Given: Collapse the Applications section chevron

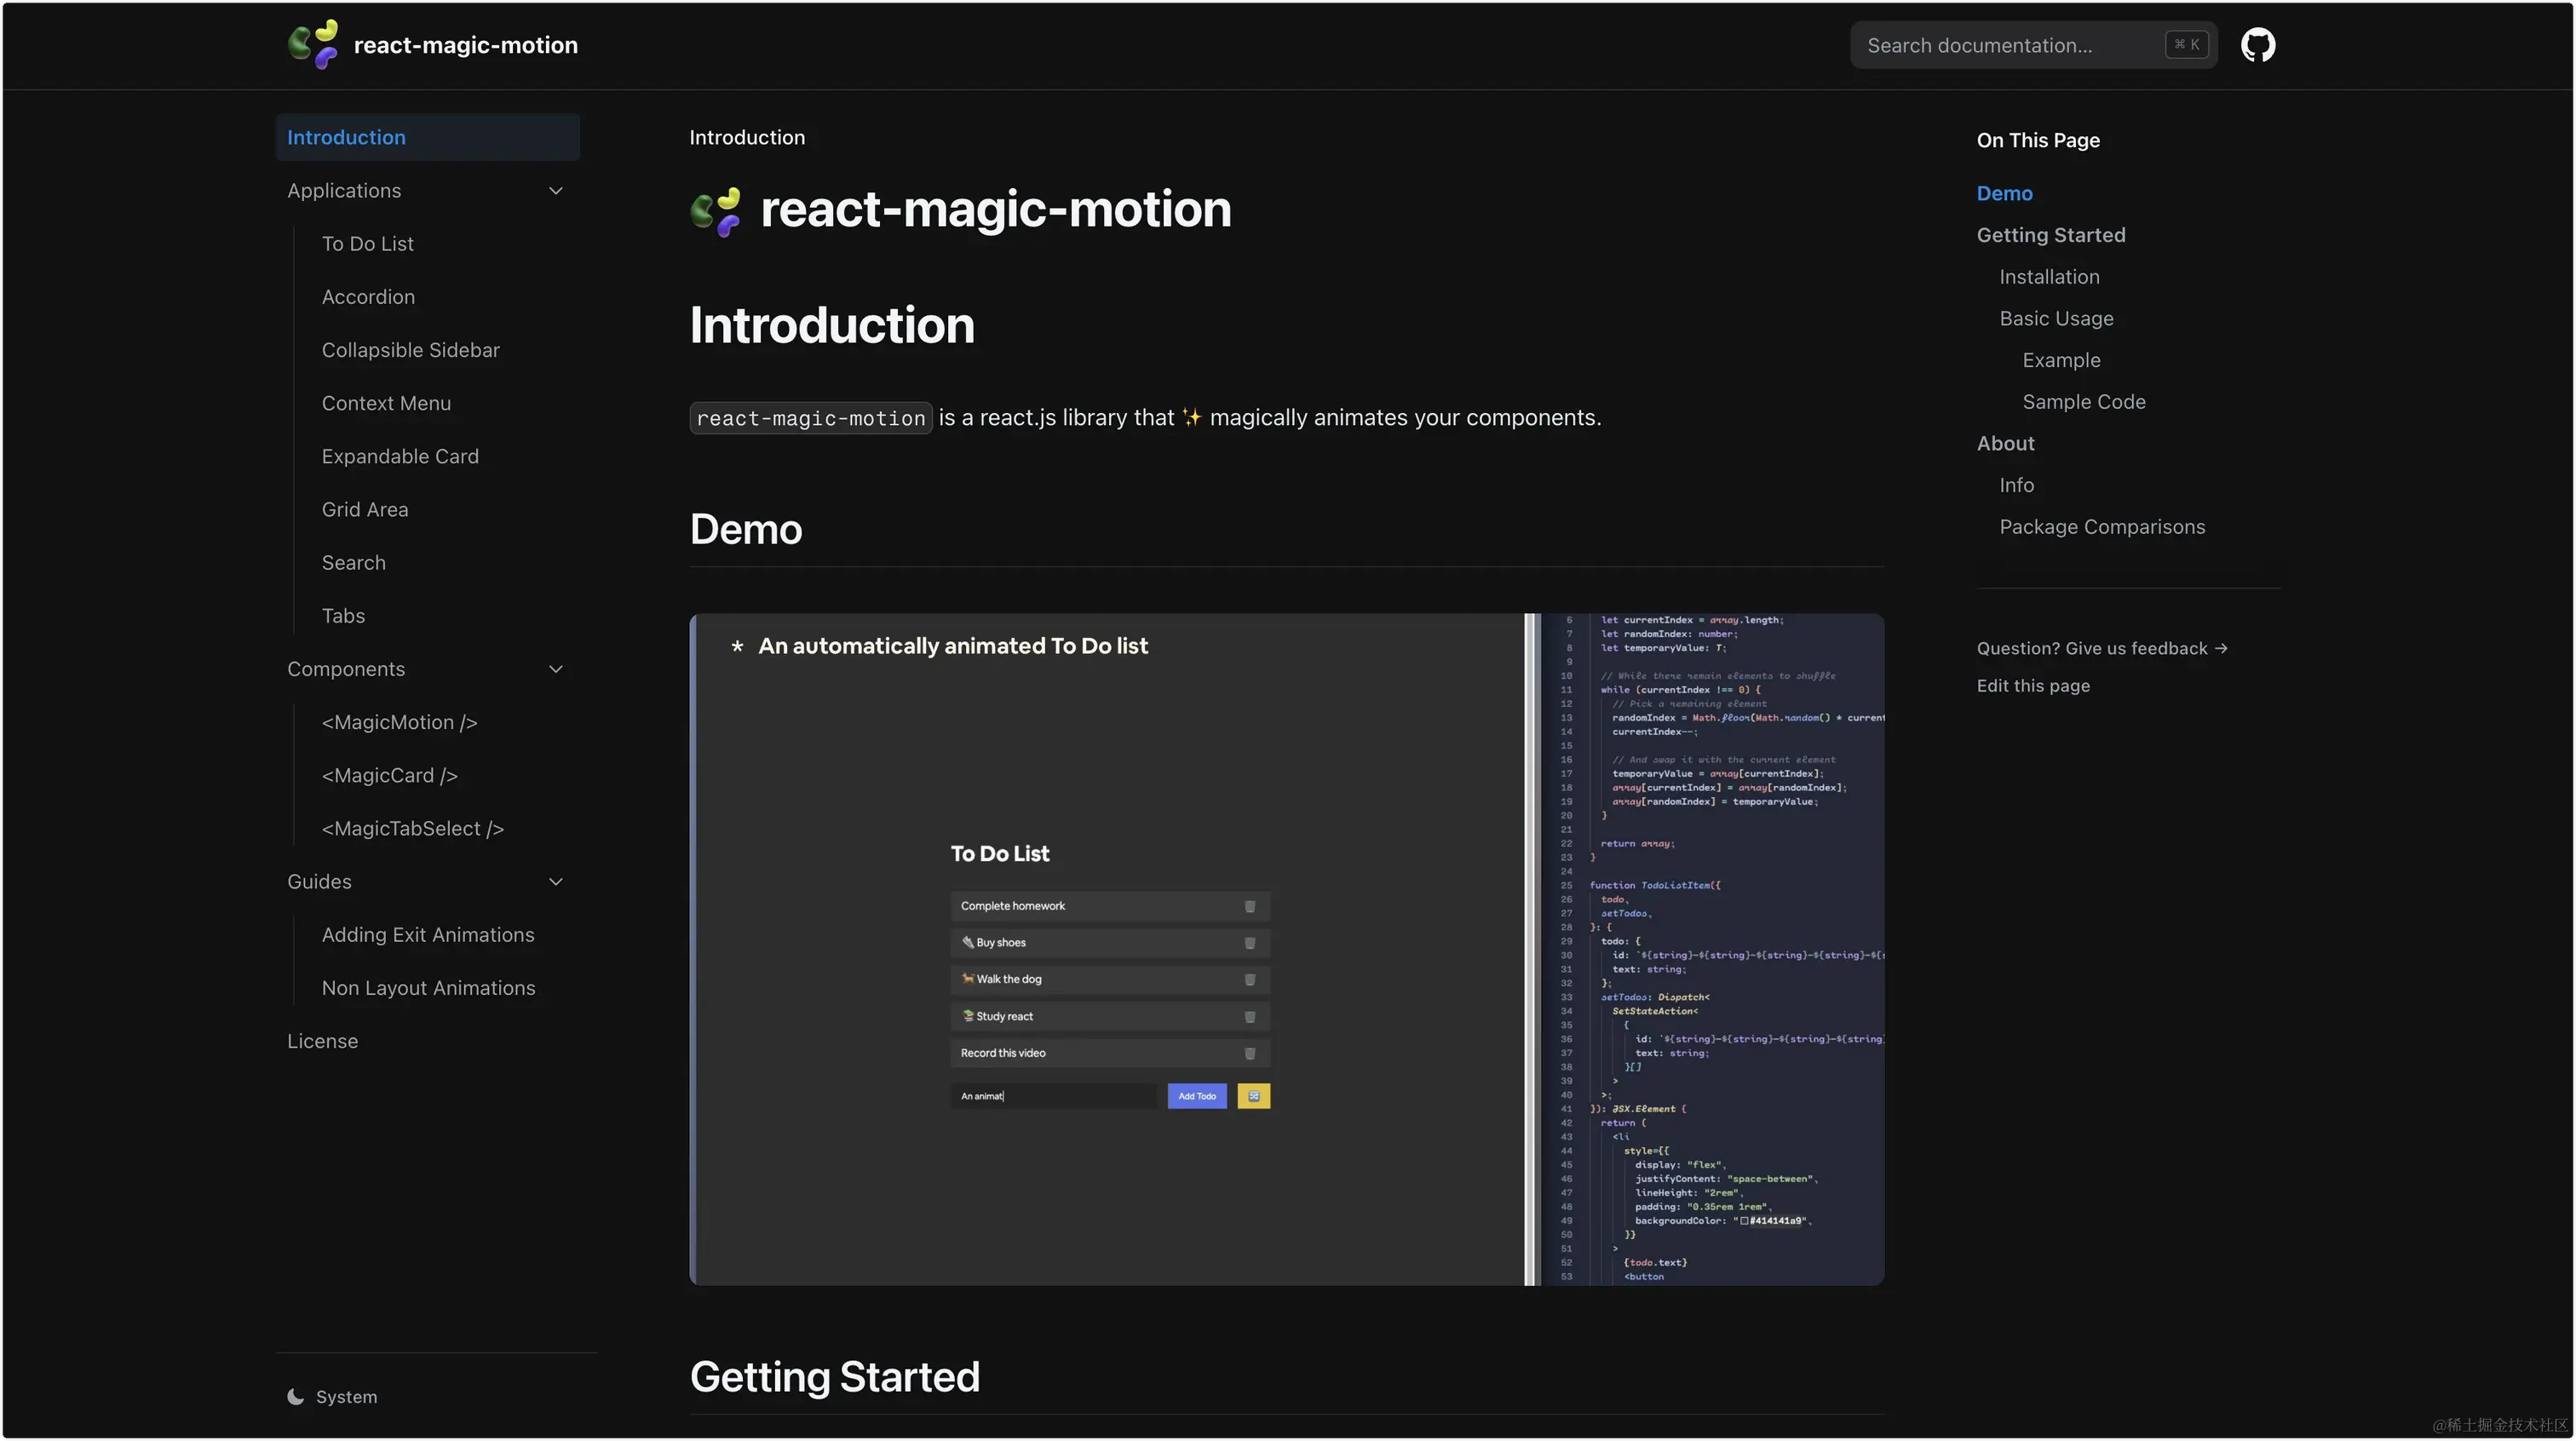Looking at the screenshot, I should pyautogui.click(x=556, y=191).
